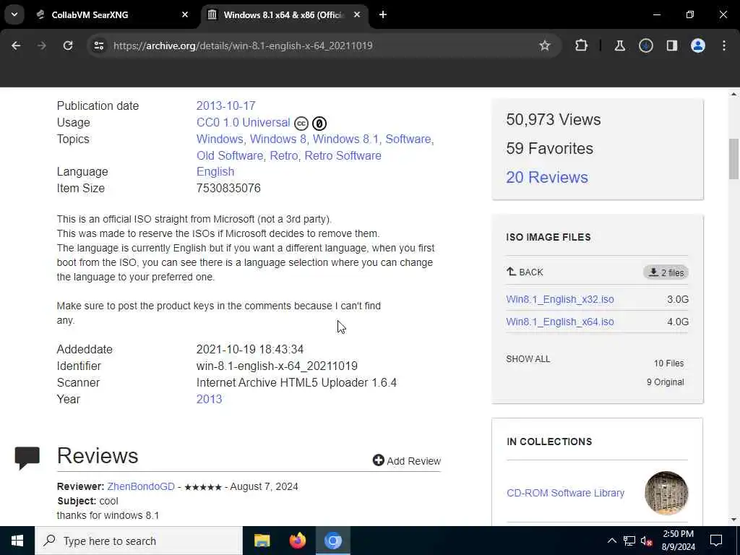Click the 50,973 Views text
This screenshot has width=740, height=555.
[x=553, y=120]
